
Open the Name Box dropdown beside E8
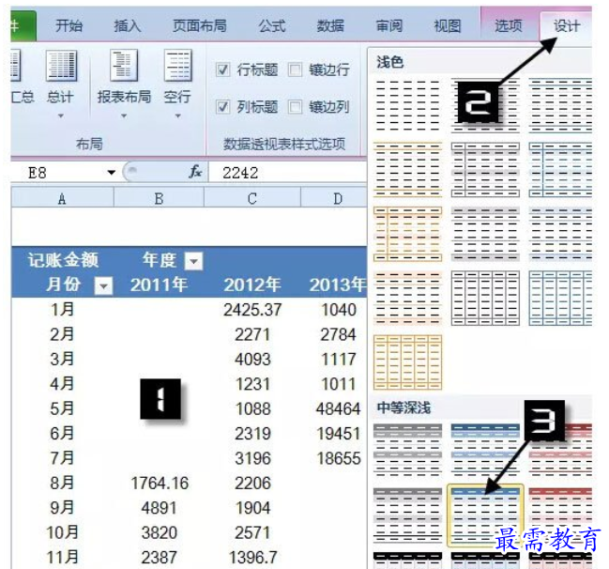click(112, 173)
